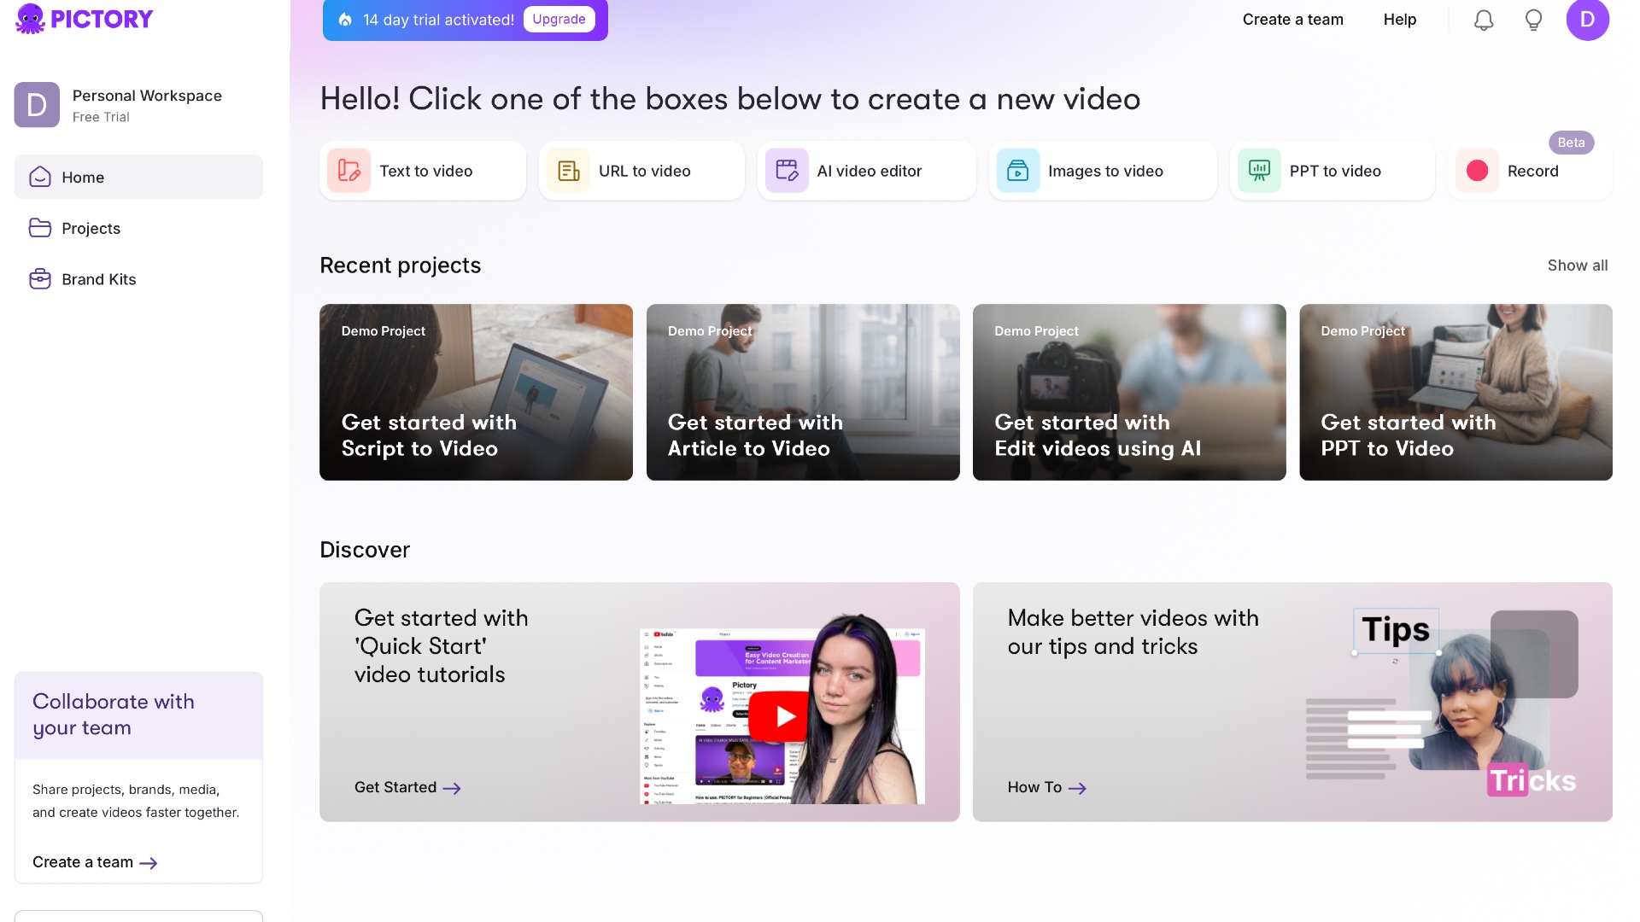Click the Projects sidebar icon
Image resolution: width=1640 pixels, height=922 pixels.
point(39,227)
